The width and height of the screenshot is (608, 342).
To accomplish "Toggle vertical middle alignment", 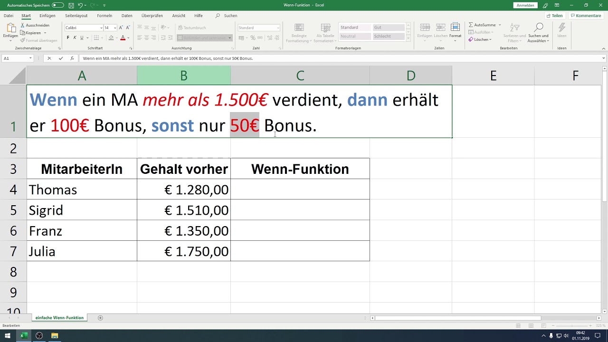I will click(147, 28).
